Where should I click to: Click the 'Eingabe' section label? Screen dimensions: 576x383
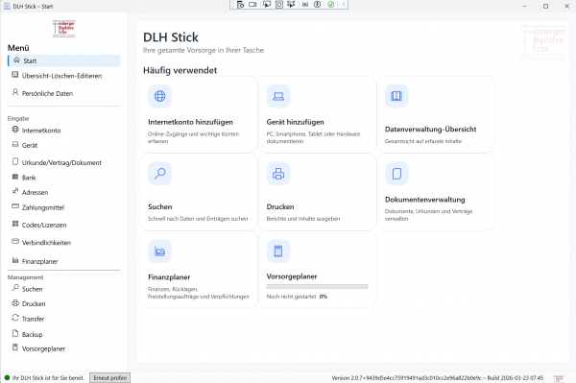[18, 119]
